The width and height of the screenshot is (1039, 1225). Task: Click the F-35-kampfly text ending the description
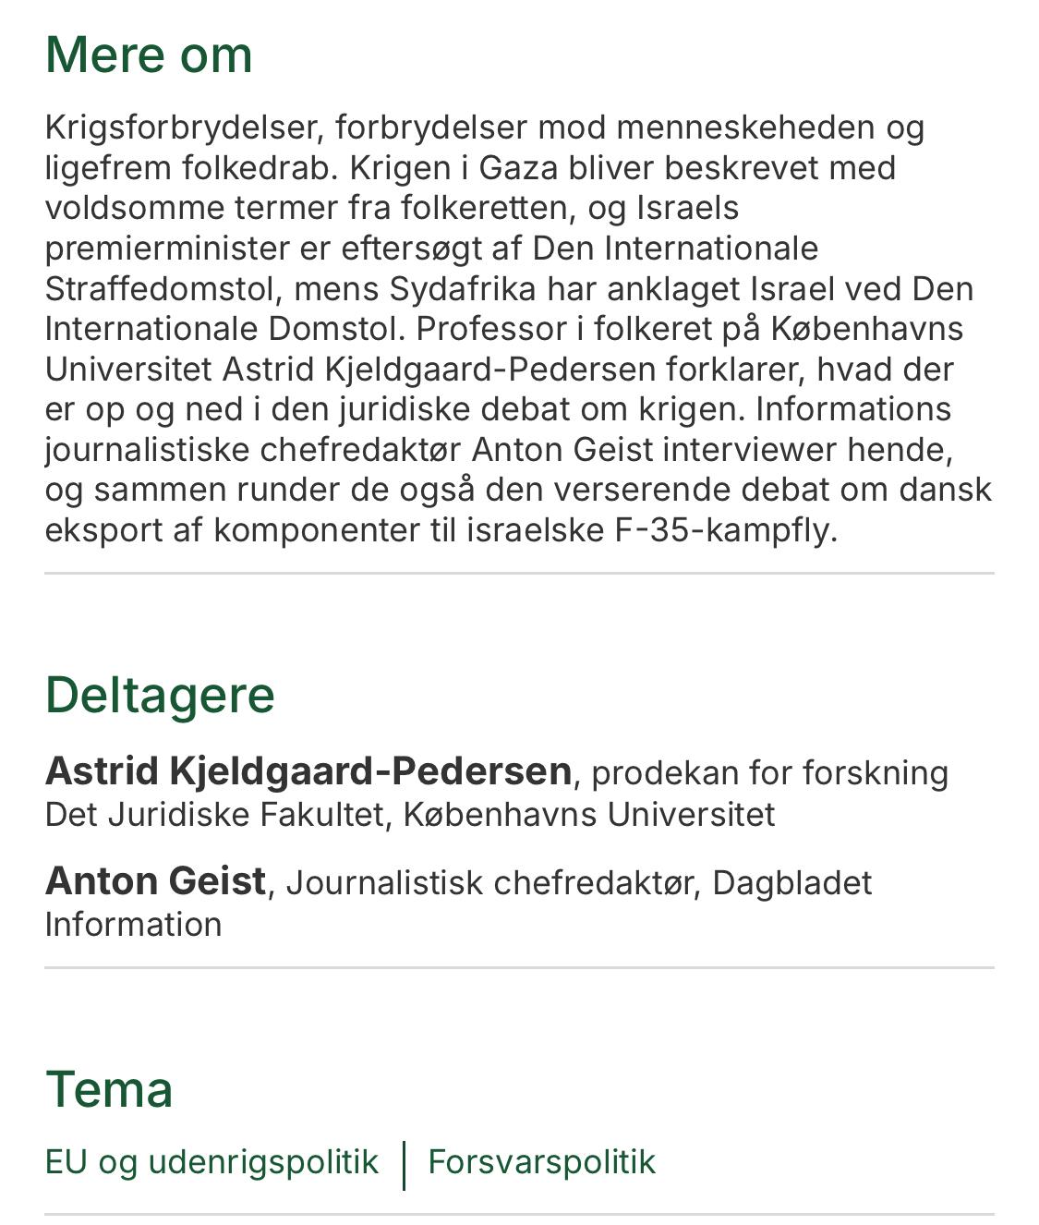click(726, 530)
